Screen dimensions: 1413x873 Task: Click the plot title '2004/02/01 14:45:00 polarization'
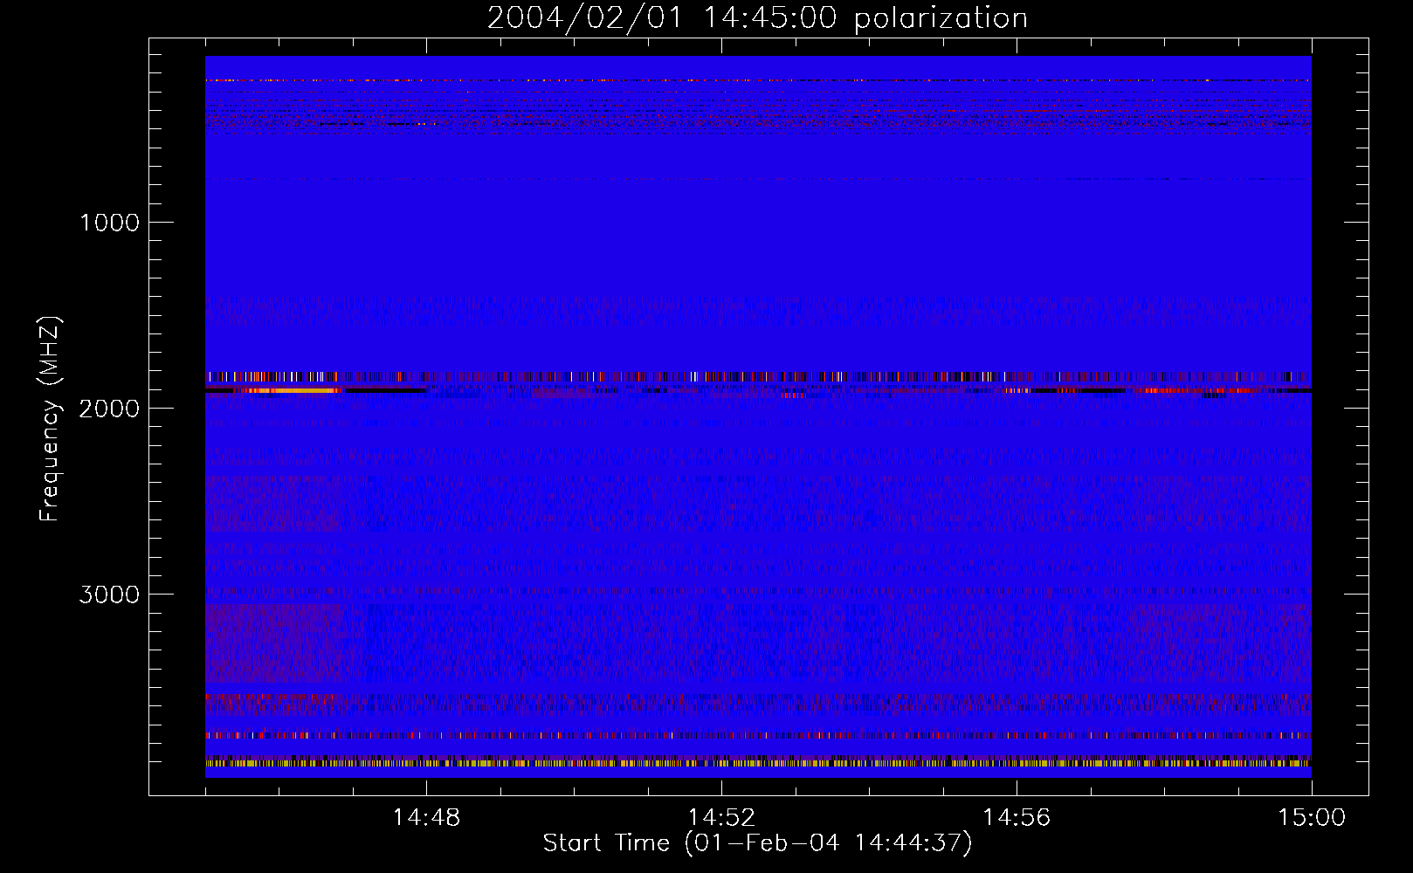click(x=757, y=17)
